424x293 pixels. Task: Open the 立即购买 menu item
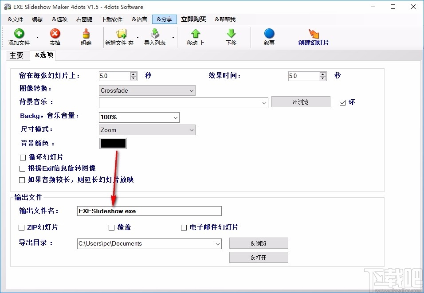tap(193, 19)
